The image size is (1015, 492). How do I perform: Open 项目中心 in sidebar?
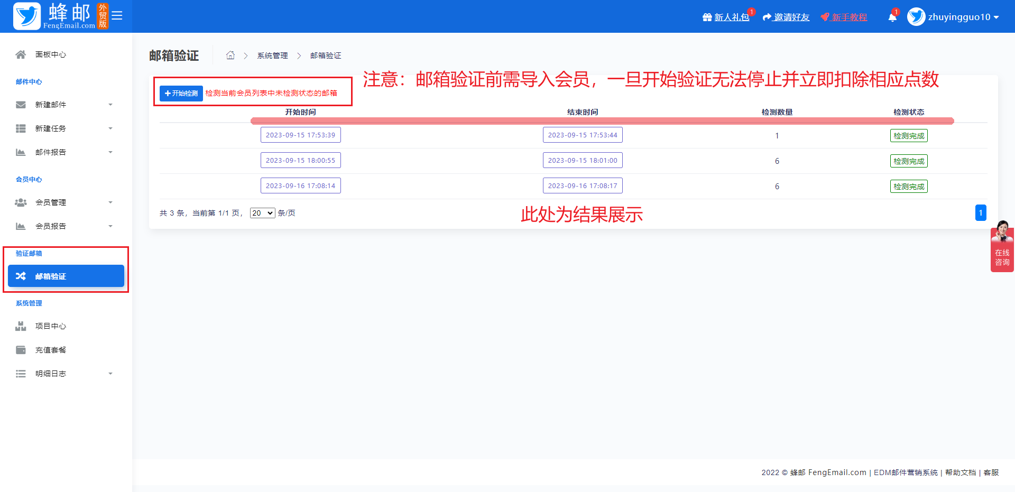[51, 326]
